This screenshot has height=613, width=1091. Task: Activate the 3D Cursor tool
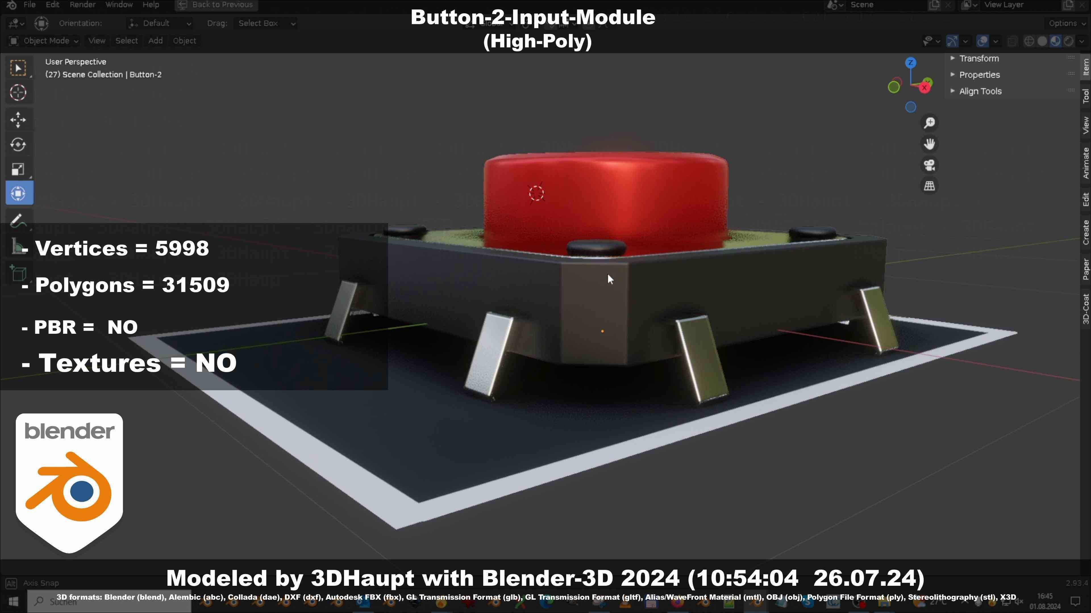18,93
